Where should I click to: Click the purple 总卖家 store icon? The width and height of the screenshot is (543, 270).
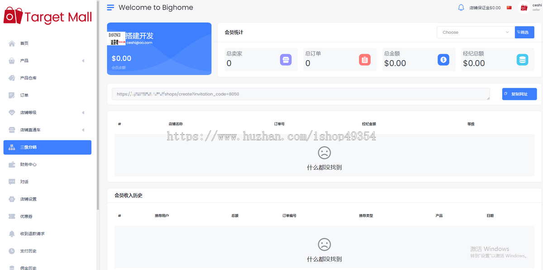(x=286, y=59)
